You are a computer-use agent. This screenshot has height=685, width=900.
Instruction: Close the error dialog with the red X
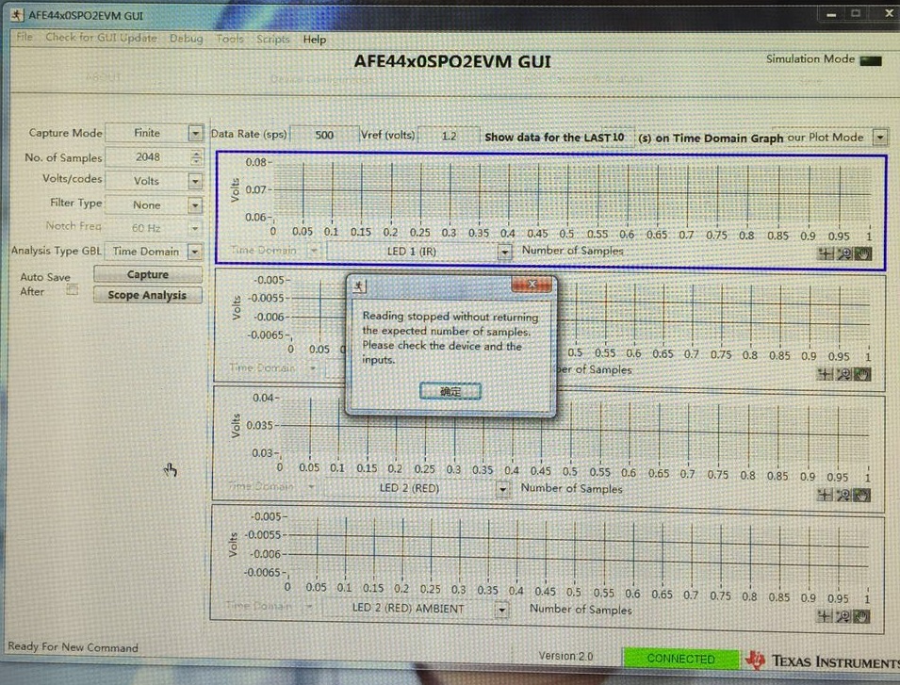tap(532, 284)
